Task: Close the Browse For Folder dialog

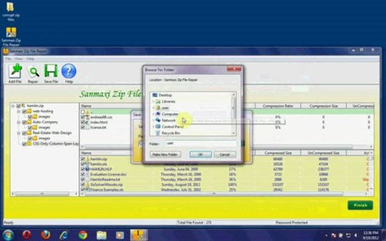Action: pos(234,69)
